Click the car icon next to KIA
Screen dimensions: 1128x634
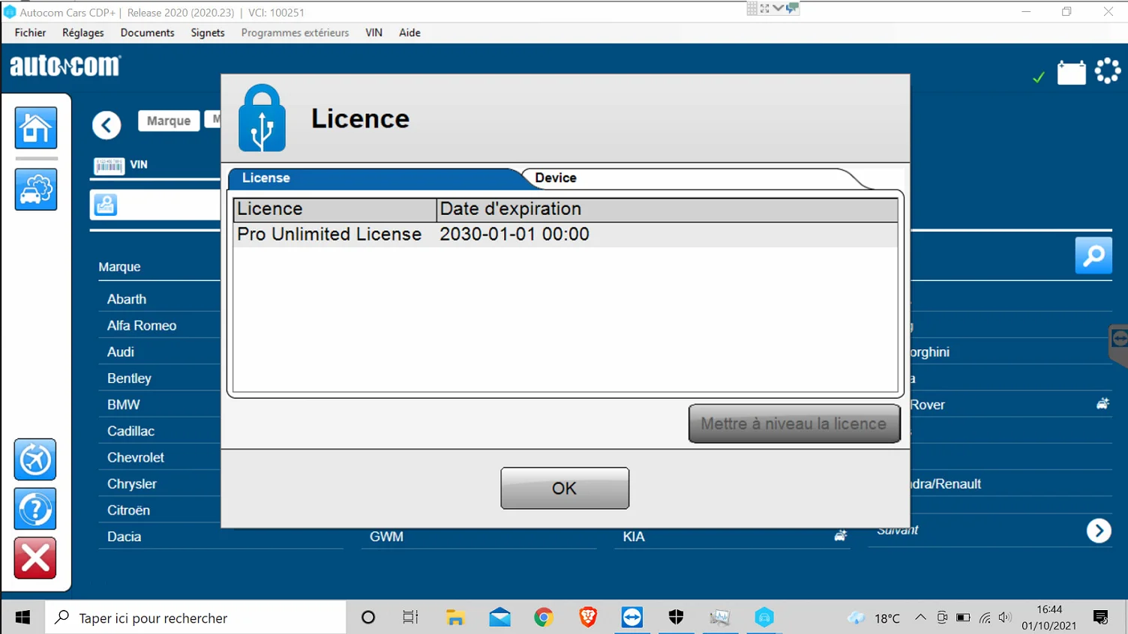[x=841, y=536]
